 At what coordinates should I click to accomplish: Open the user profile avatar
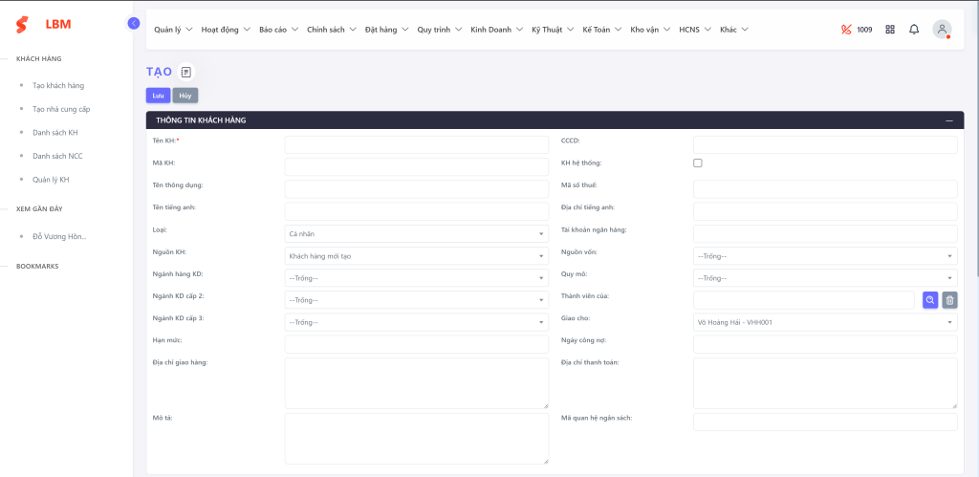click(x=942, y=30)
